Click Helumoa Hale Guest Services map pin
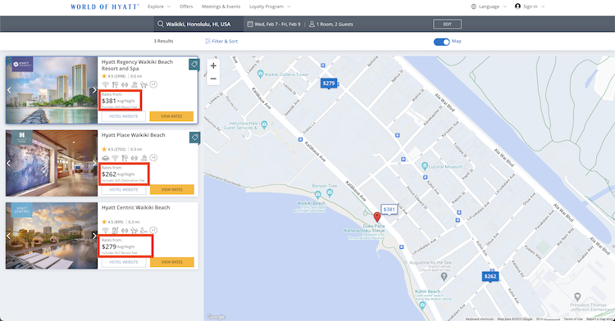This screenshot has width=615, height=321. tap(264, 124)
